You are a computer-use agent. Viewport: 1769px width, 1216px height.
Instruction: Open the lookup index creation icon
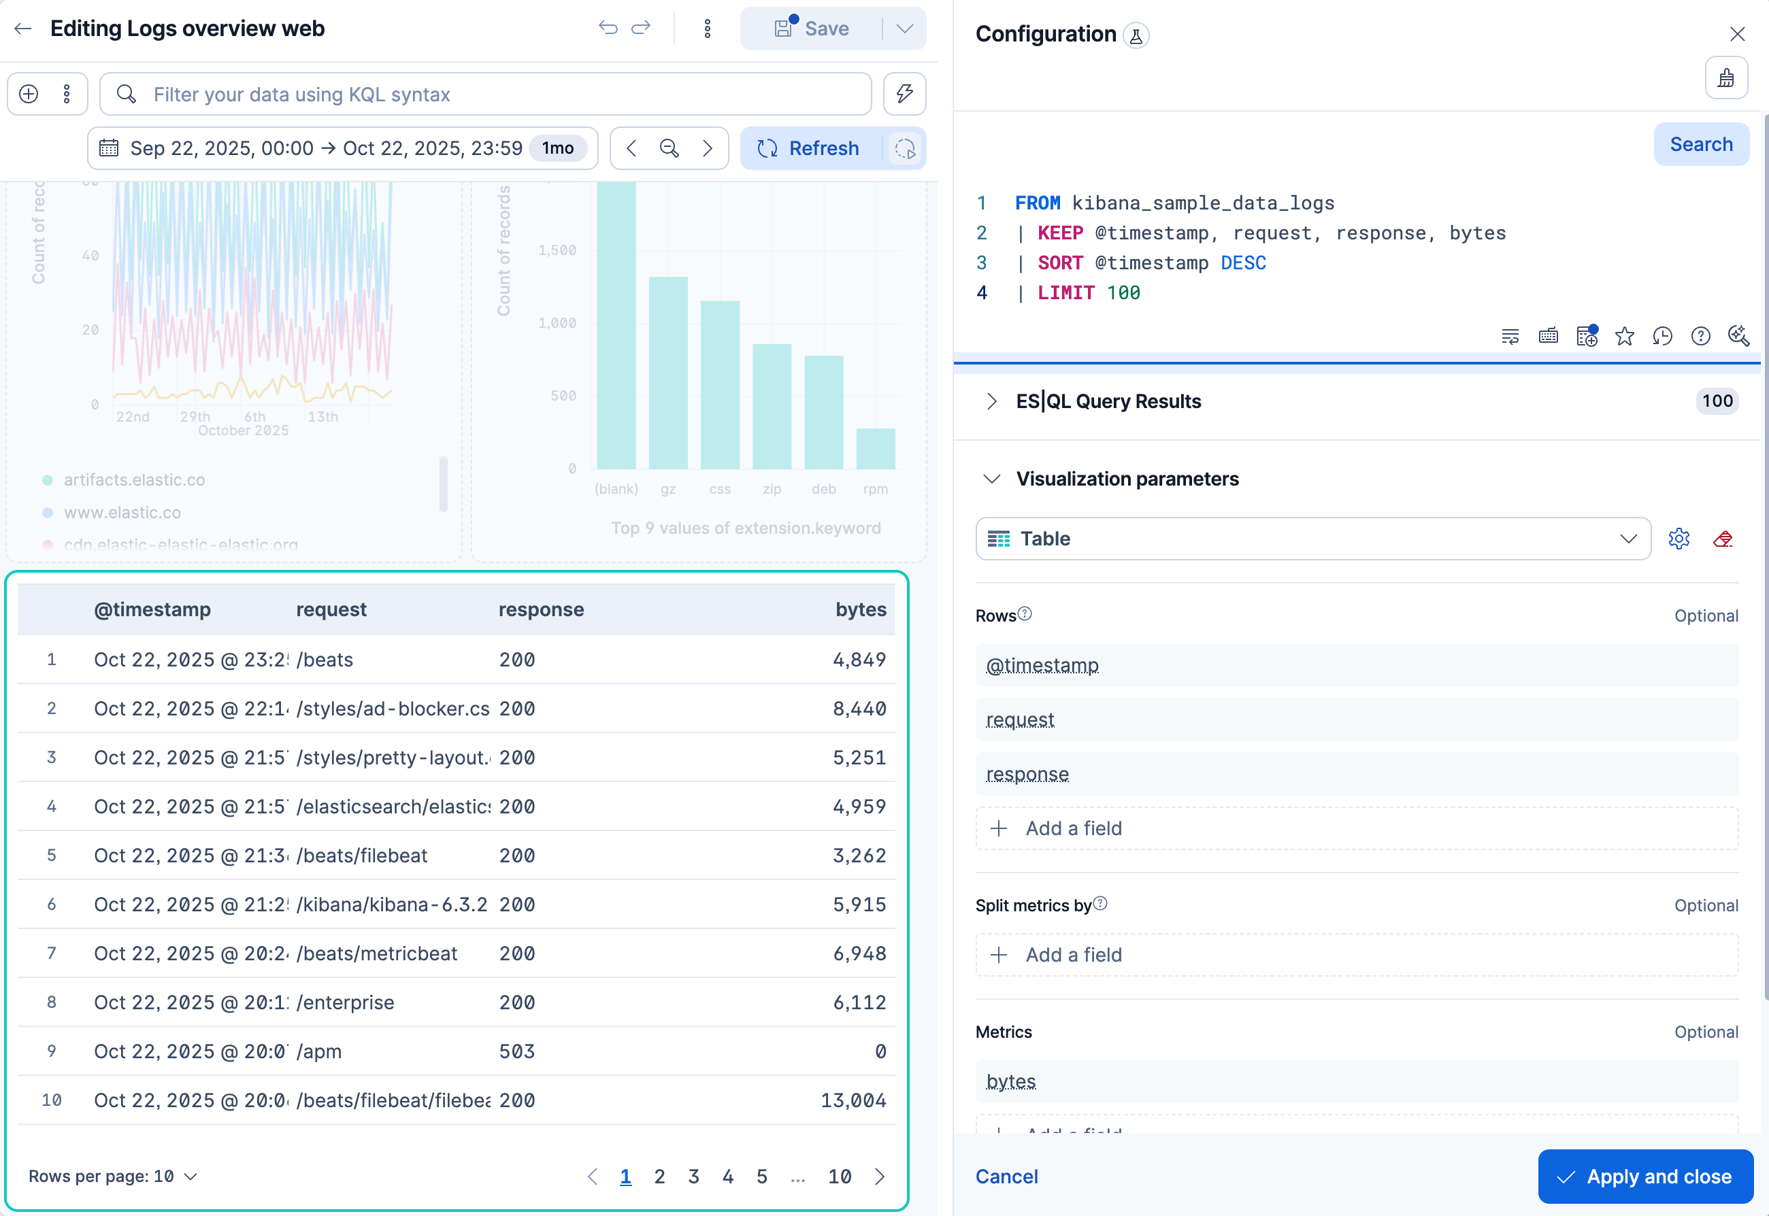(1587, 336)
